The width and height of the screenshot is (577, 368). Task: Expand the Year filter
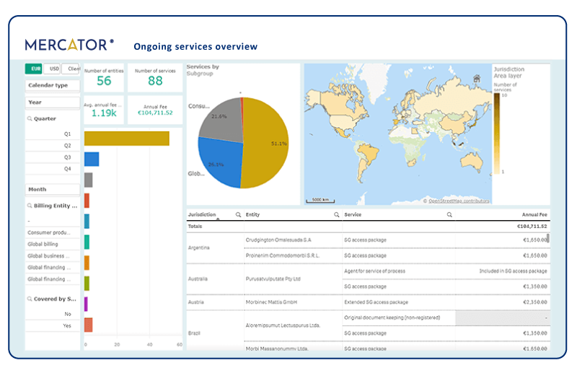52,102
